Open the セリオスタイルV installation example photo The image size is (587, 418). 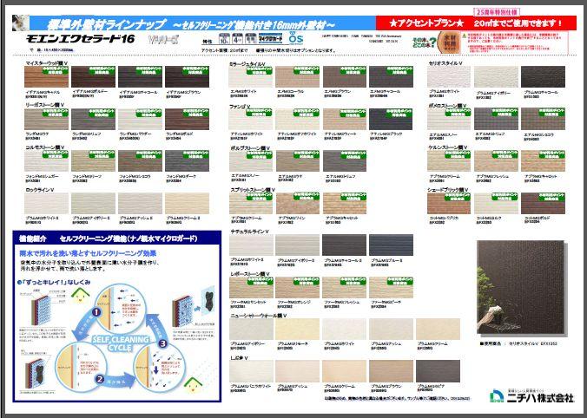tap(520, 287)
